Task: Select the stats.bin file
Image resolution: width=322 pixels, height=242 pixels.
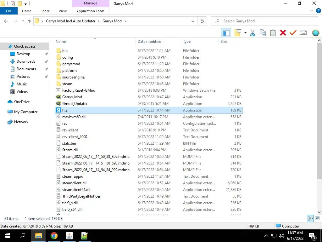Action: (69, 143)
